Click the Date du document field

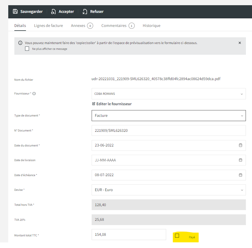pos(169,145)
